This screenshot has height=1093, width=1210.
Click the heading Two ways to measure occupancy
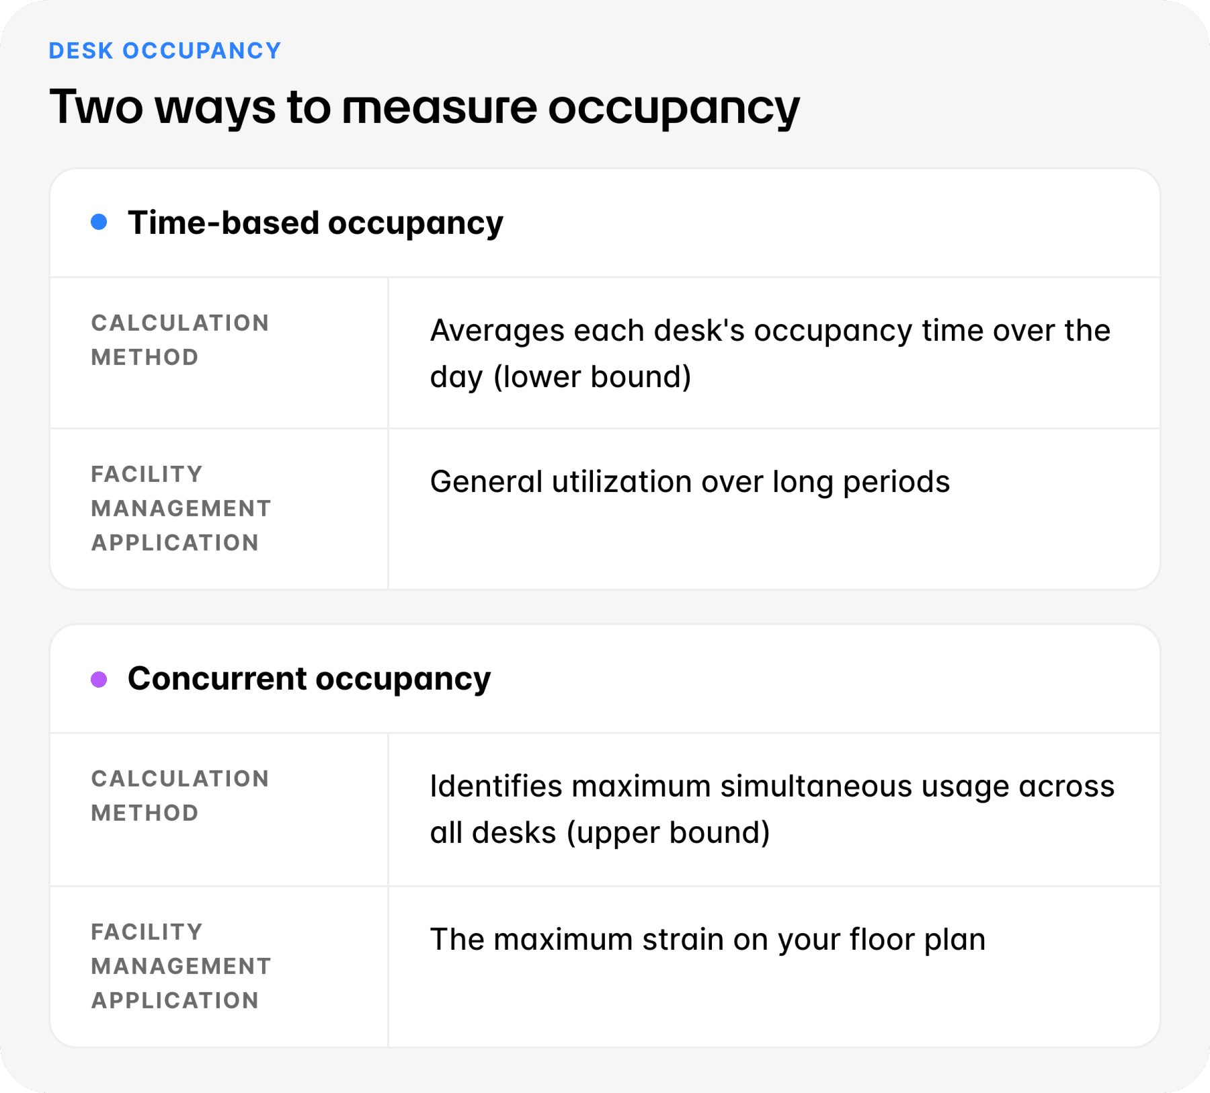click(424, 108)
